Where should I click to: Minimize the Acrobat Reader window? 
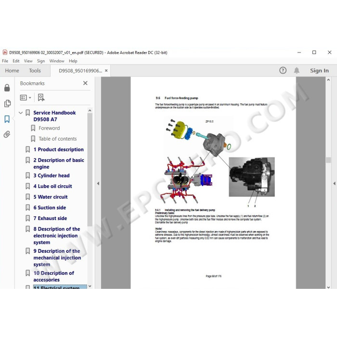299,52
